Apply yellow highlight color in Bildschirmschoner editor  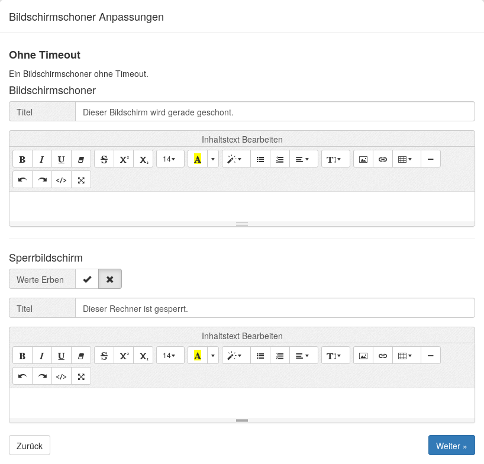pos(198,159)
